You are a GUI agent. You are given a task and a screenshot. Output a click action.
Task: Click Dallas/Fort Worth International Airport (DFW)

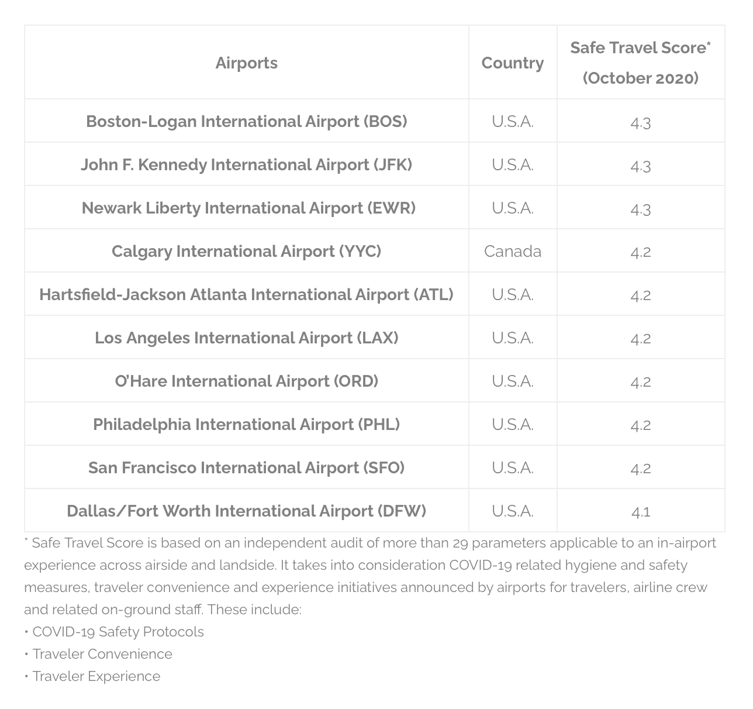pos(246,511)
